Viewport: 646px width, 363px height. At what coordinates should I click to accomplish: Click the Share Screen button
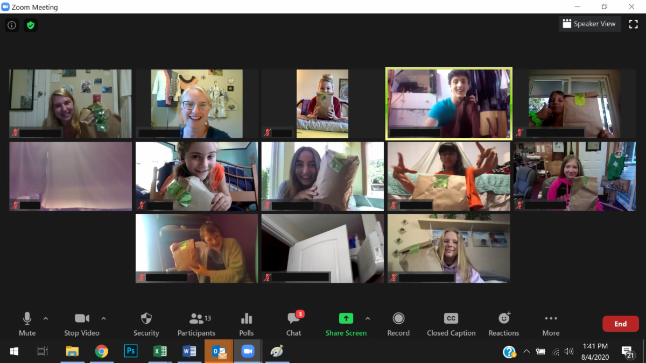pos(346,324)
